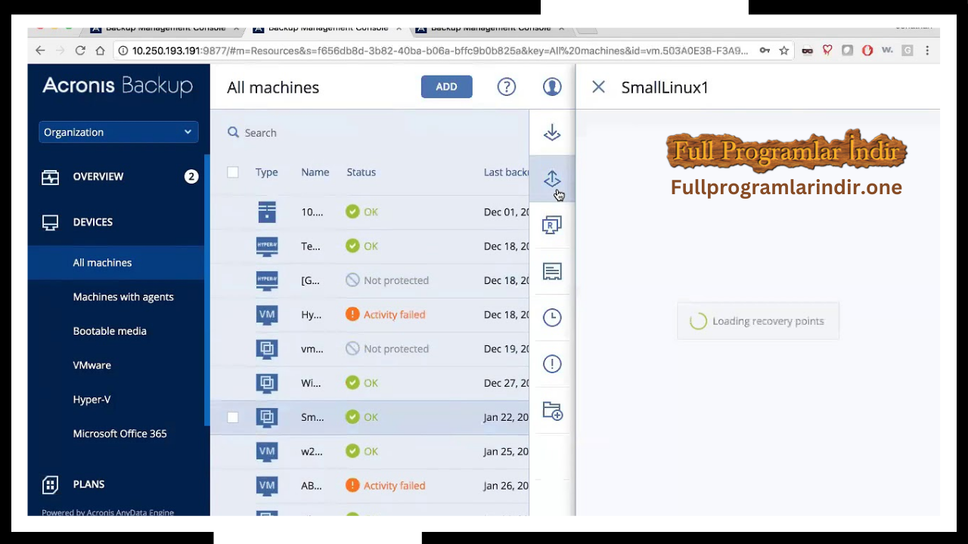Viewport: 968px width, 544px height.
Task: Click the Hyper-V type icon for Te... row
Action: (267, 246)
